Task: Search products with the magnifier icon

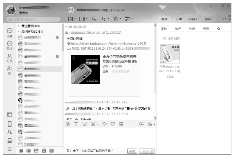Action: coord(219,29)
